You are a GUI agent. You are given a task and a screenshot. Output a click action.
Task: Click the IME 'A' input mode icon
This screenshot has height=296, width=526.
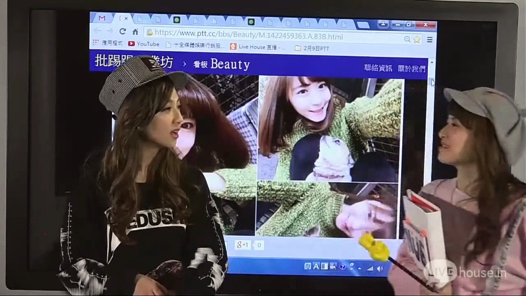pyautogui.click(x=316, y=266)
